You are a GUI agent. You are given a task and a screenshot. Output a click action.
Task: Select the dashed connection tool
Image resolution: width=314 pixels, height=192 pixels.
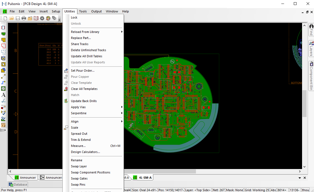[x=3, y=76]
